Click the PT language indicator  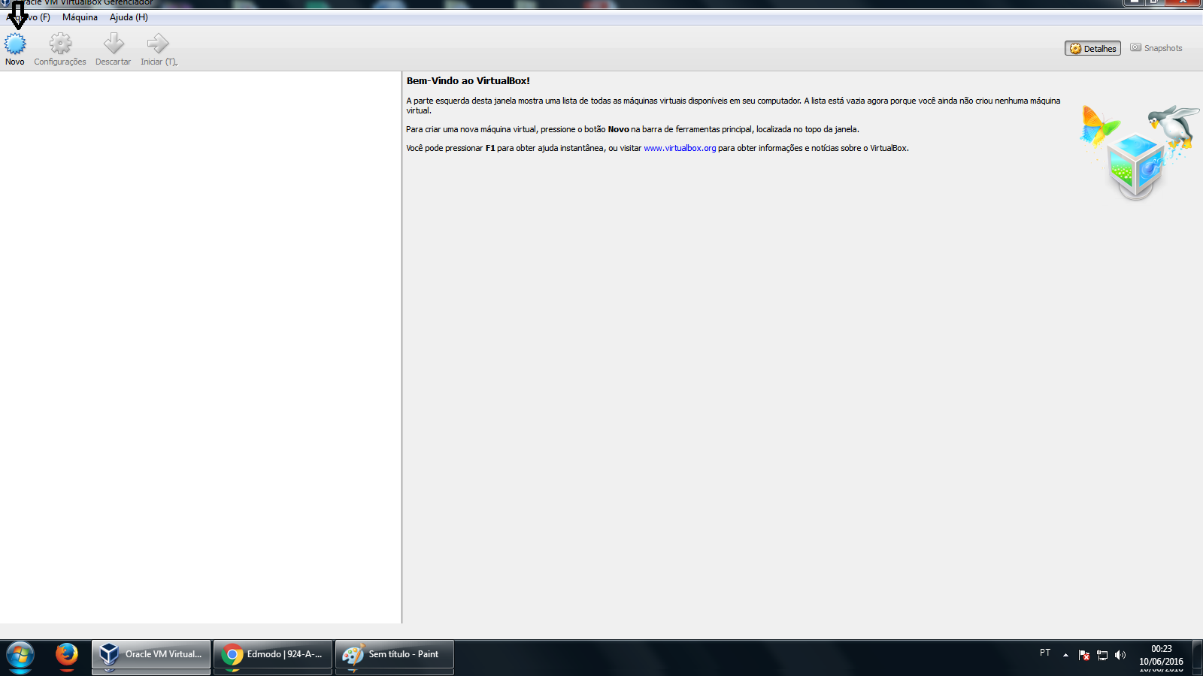pyautogui.click(x=1045, y=653)
